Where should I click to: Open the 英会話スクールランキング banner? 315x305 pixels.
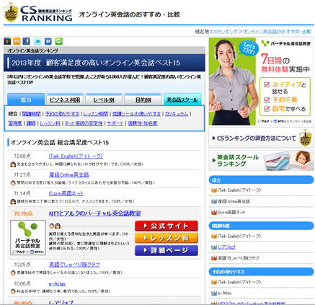(x=261, y=160)
